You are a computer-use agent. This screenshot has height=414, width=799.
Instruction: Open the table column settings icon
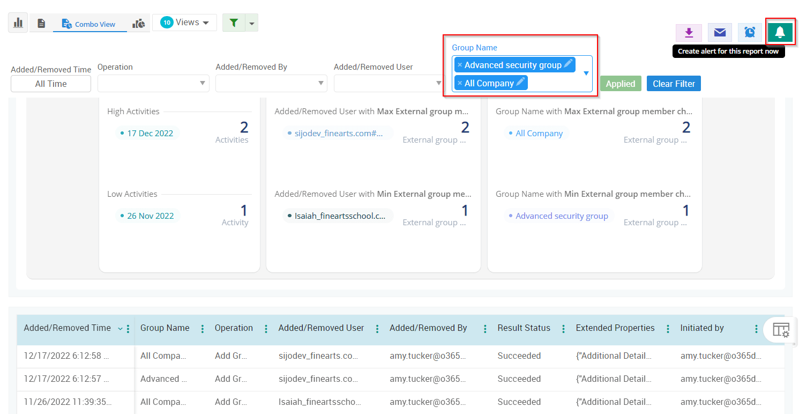(x=781, y=330)
